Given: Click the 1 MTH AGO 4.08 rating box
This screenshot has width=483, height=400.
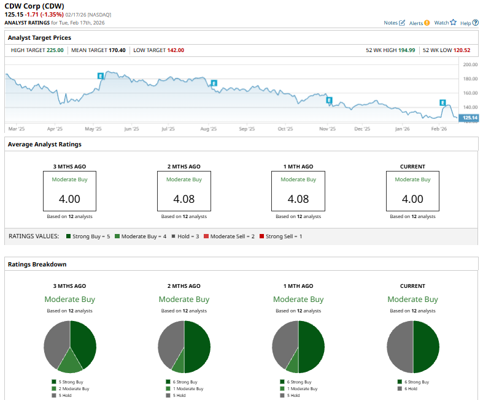Looking at the screenshot, I should pos(298,191).
